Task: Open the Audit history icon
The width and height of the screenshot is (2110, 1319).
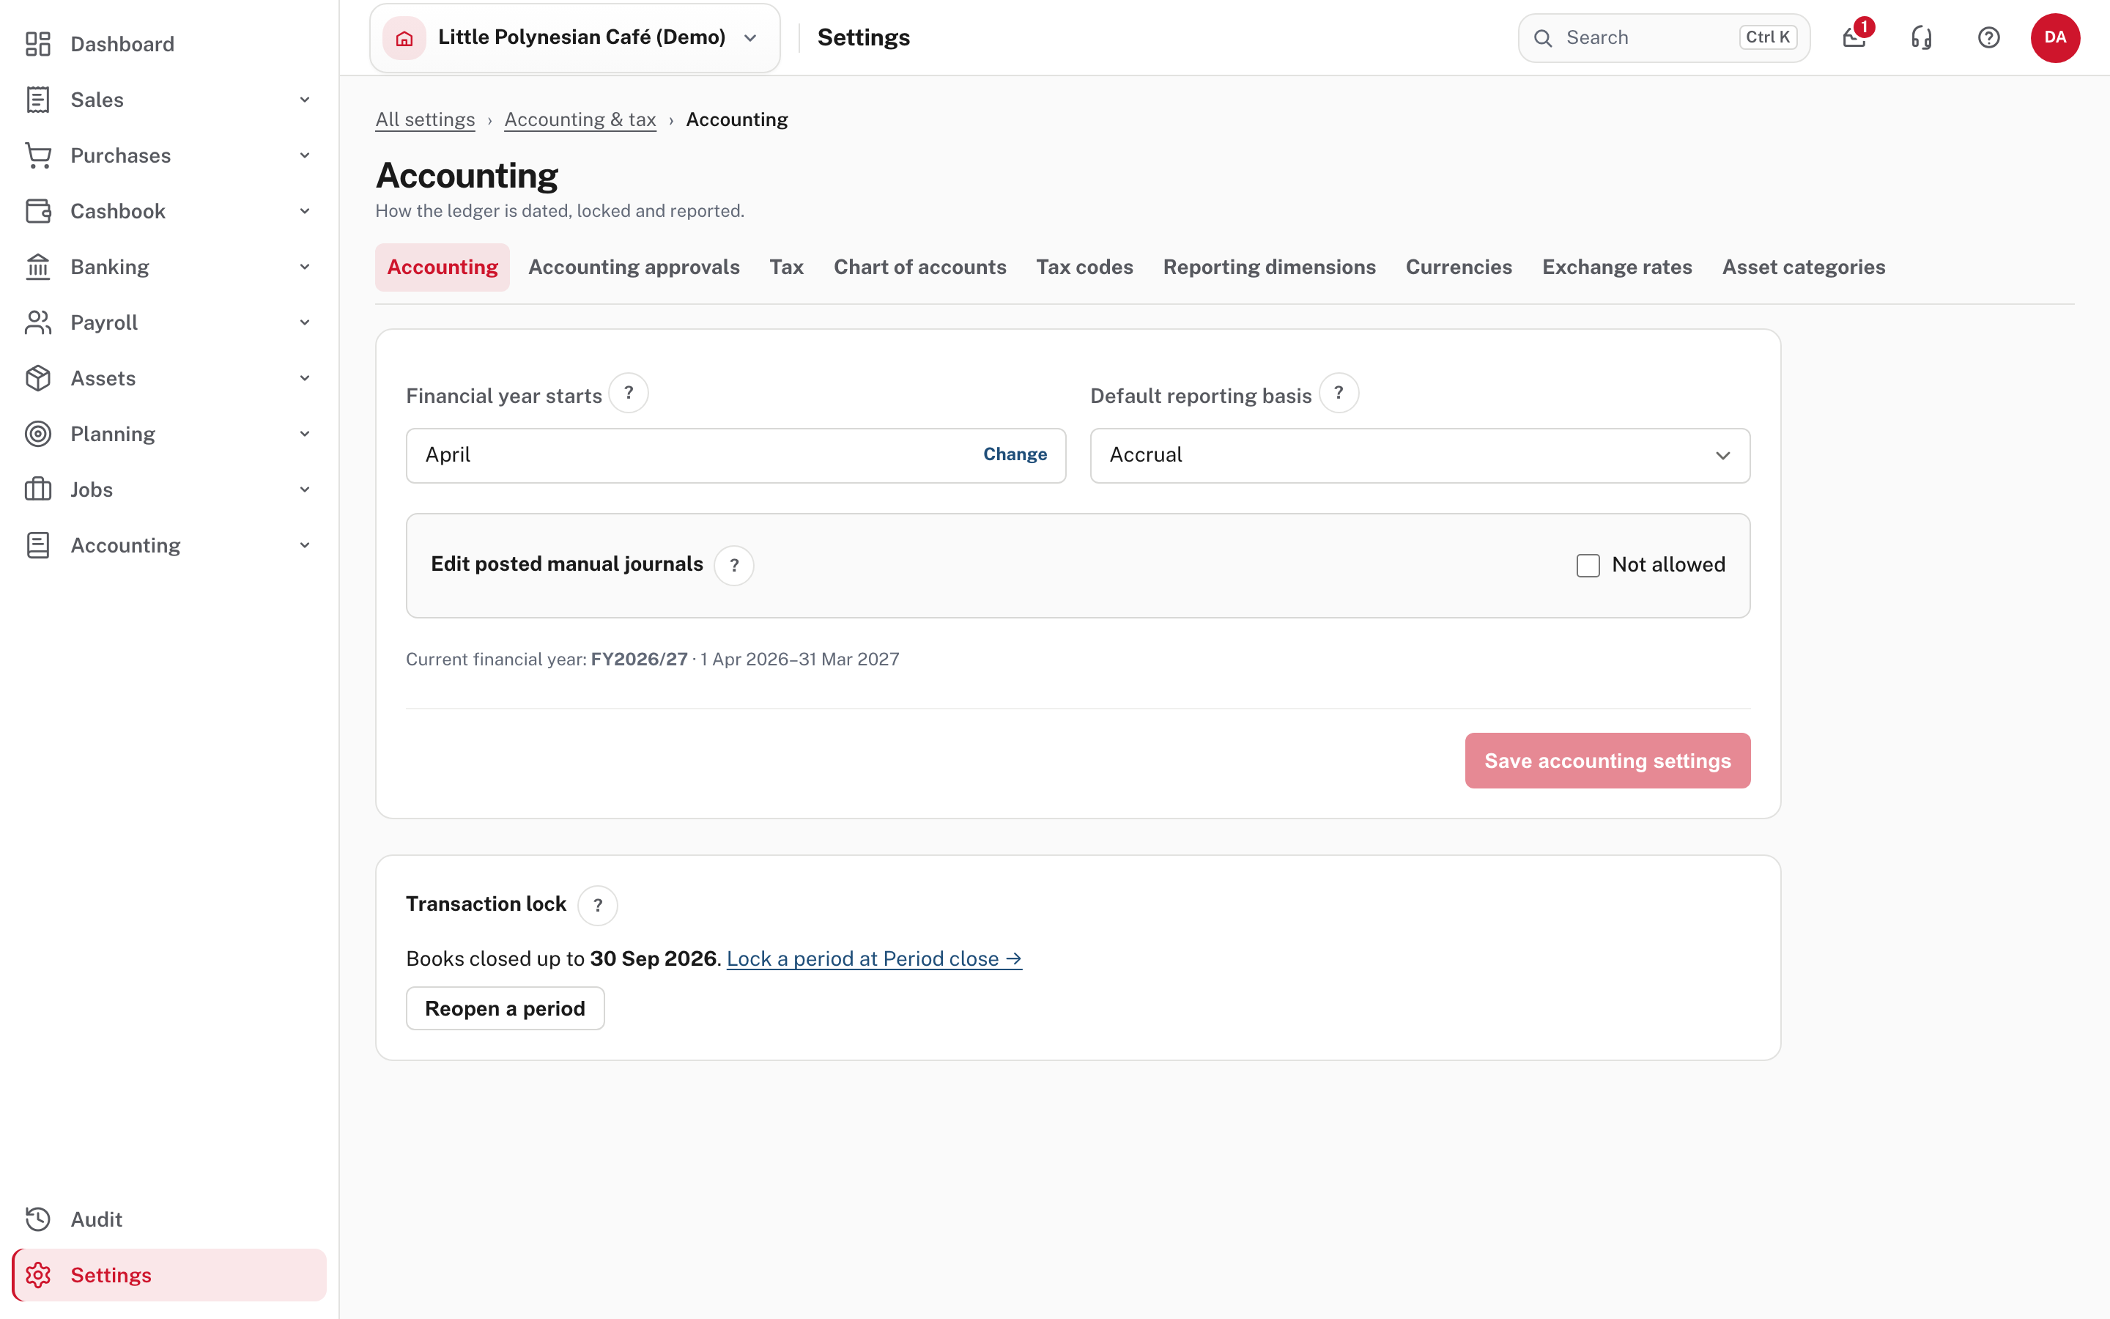Action: point(37,1219)
